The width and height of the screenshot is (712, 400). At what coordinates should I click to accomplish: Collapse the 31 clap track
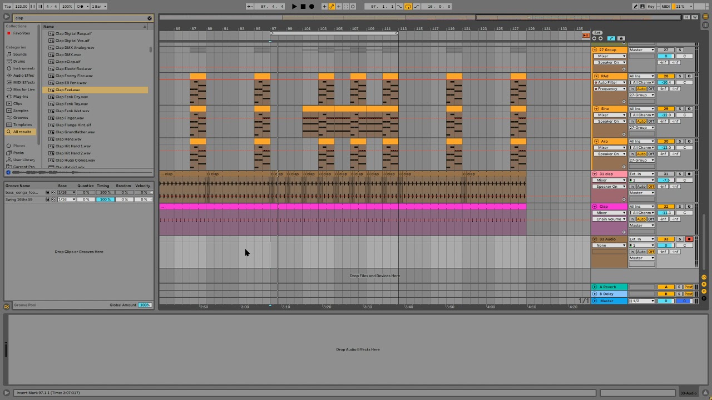pyautogui.click(x=595, y=174)
